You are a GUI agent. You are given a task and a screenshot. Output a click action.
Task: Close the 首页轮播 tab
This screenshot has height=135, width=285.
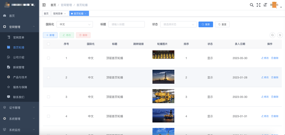tap(85, 14)
